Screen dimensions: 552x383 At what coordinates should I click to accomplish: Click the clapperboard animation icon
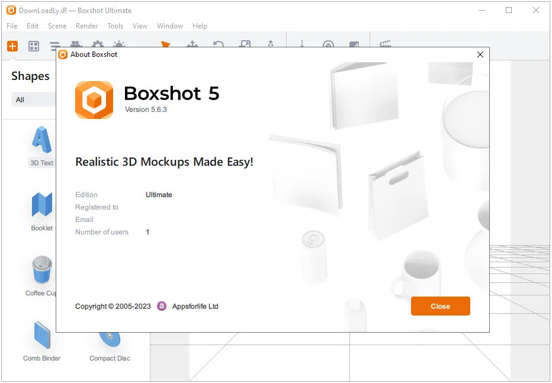coord(385,44)
